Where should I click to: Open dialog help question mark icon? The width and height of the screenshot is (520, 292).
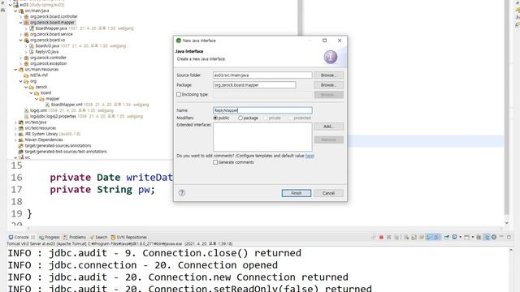tap(182, 193)
